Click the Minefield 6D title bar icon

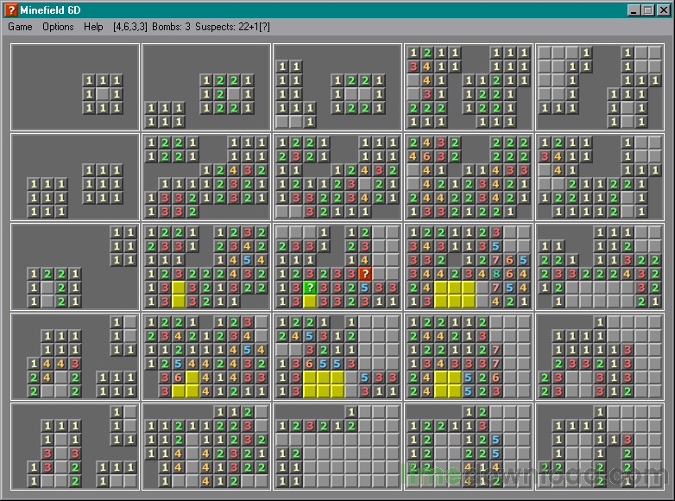click(x=10, y=10)
